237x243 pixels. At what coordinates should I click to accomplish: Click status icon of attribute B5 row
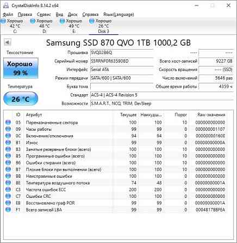tap(8, 156)
